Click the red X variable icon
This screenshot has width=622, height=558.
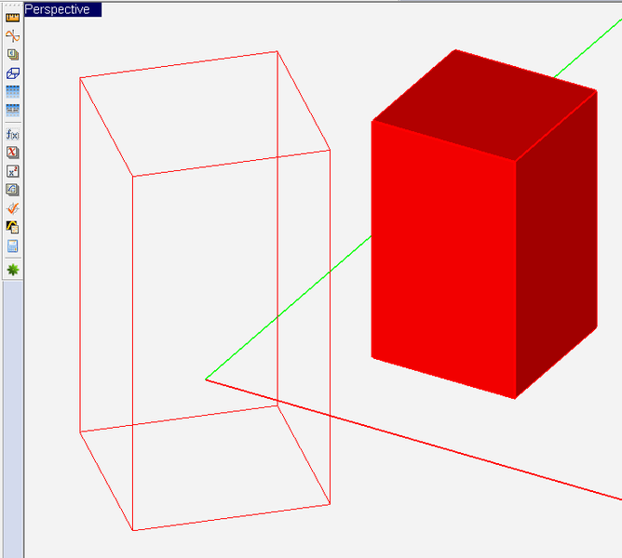click(13, 153)
